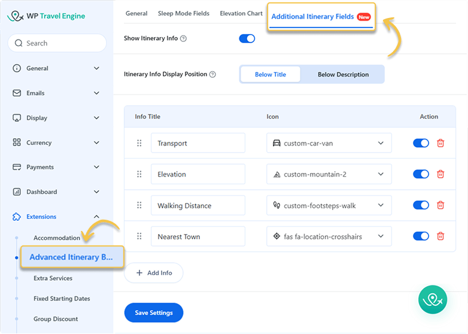Remove the Walking Distance row
Image resolution: width=468 pixels, height=334 pixels.
(440, 205)
